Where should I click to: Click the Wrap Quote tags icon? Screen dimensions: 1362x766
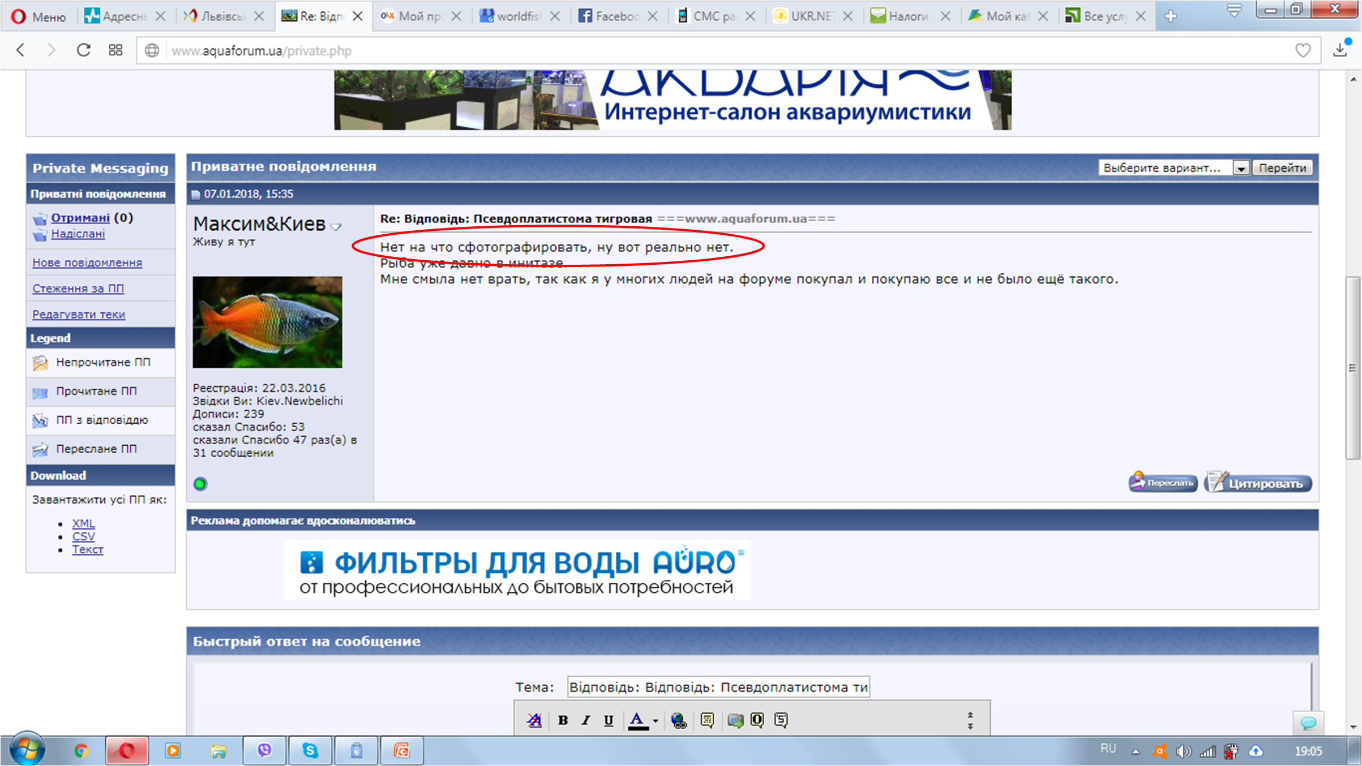point(707,720)
